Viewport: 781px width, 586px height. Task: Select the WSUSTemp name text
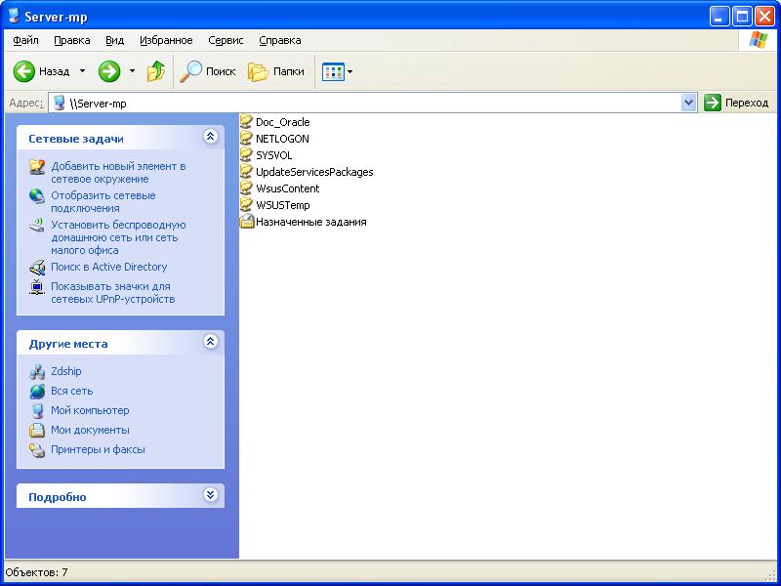coord(282,205)
